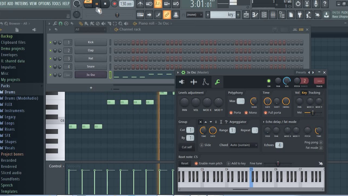Click the magnet snap icon in piano roll

point(60,24)
